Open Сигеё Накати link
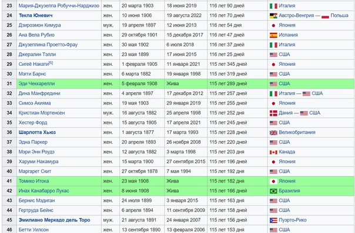355x233 pixels. click(34, 64)
